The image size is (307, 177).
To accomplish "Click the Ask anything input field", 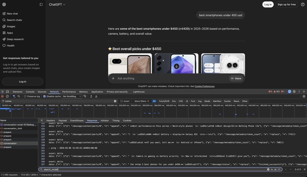I will pos(173,78).
